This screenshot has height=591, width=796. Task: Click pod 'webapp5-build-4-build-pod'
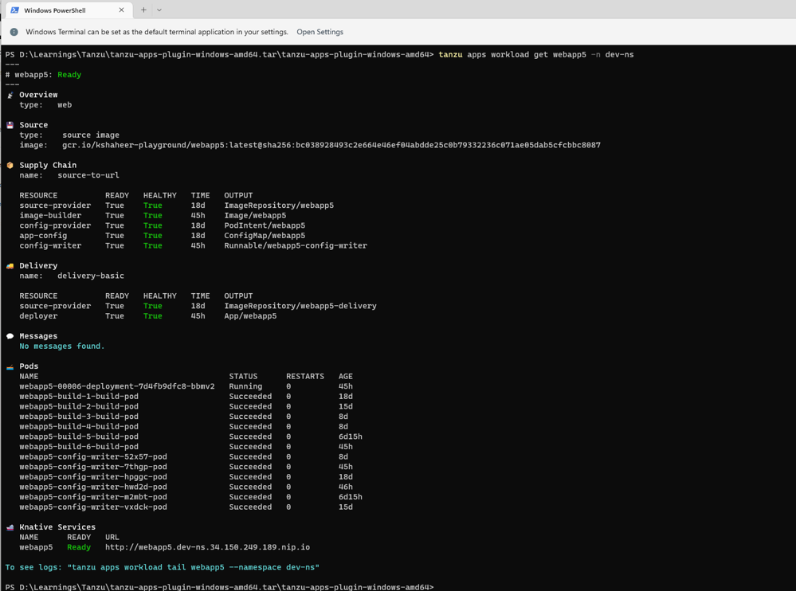tap(79, 427)
